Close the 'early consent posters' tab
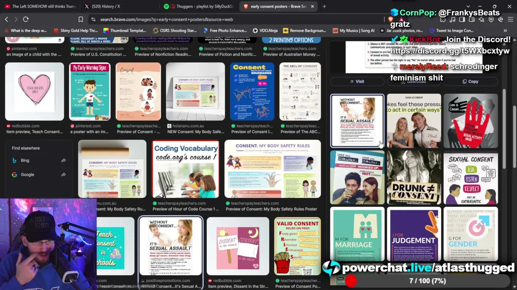517x290 pixels. 312,6
